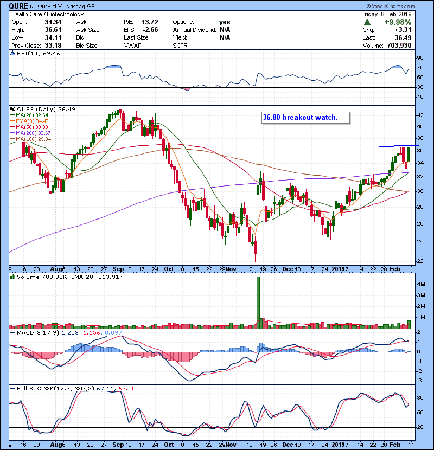Click the High price value 36.61
434x450 pixels.
pos(53,30)
